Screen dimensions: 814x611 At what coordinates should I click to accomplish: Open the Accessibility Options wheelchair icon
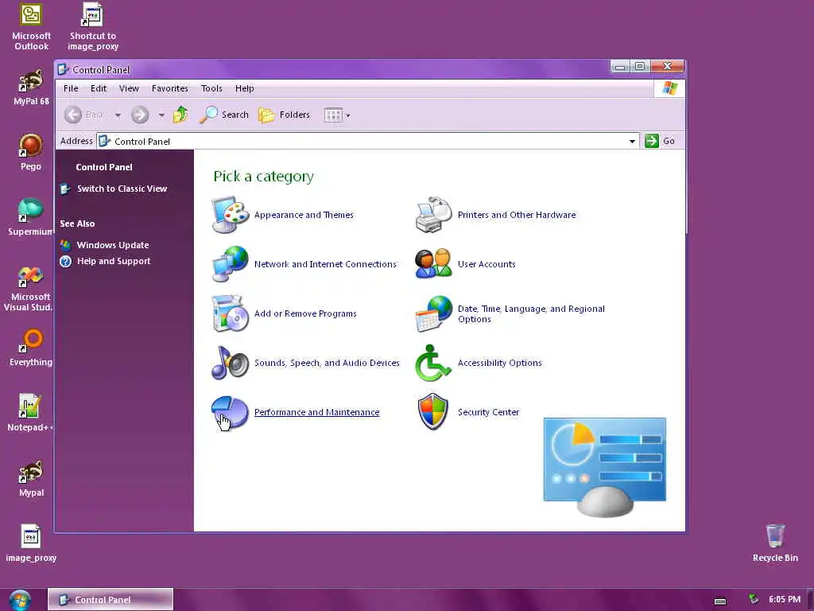433,363
